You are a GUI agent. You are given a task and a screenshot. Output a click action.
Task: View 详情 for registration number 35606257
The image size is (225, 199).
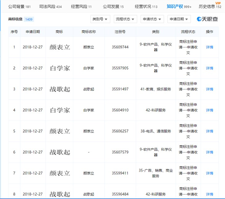click(x=210, y=131)
